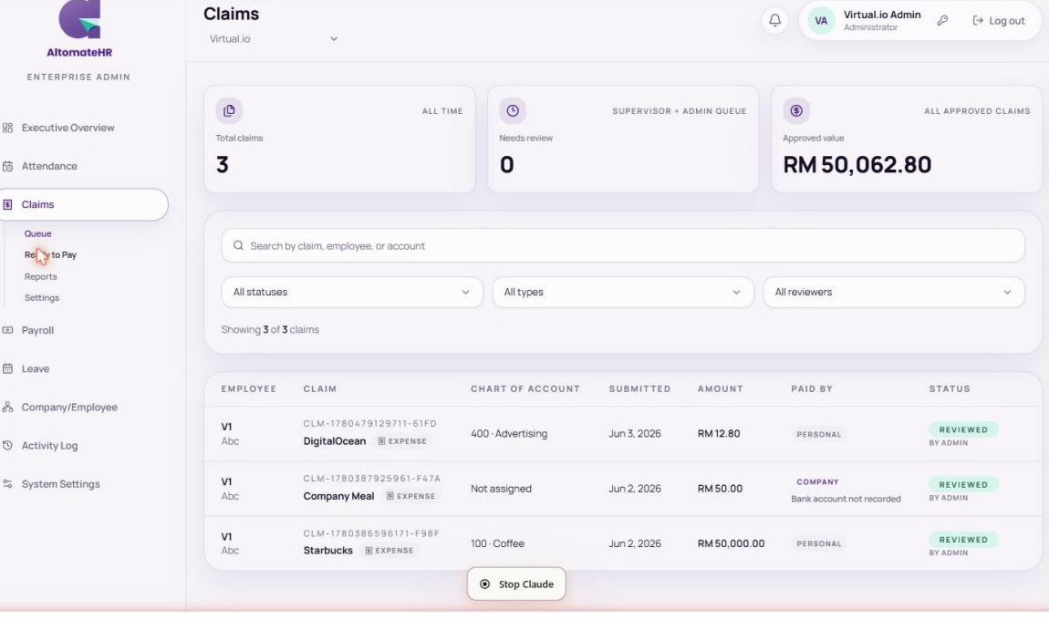Open the Starbucks claim
Viewport: 1049px width, 641px height.
tap(327, 551)
